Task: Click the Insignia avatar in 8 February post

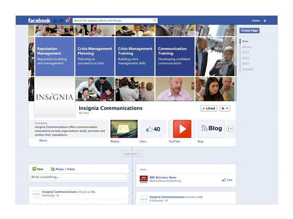Action: pyautogui.click(x=143, y=199)
